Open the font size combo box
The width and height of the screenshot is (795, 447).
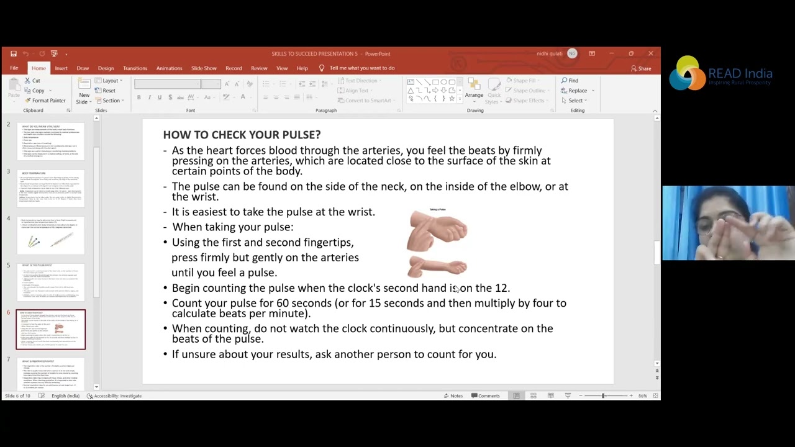click(x=211, y=84)
